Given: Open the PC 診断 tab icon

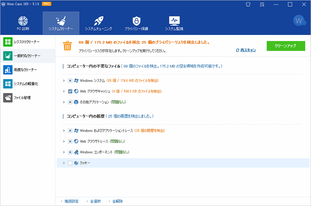Looking at the screenshot, I should [x=23, y=21].
